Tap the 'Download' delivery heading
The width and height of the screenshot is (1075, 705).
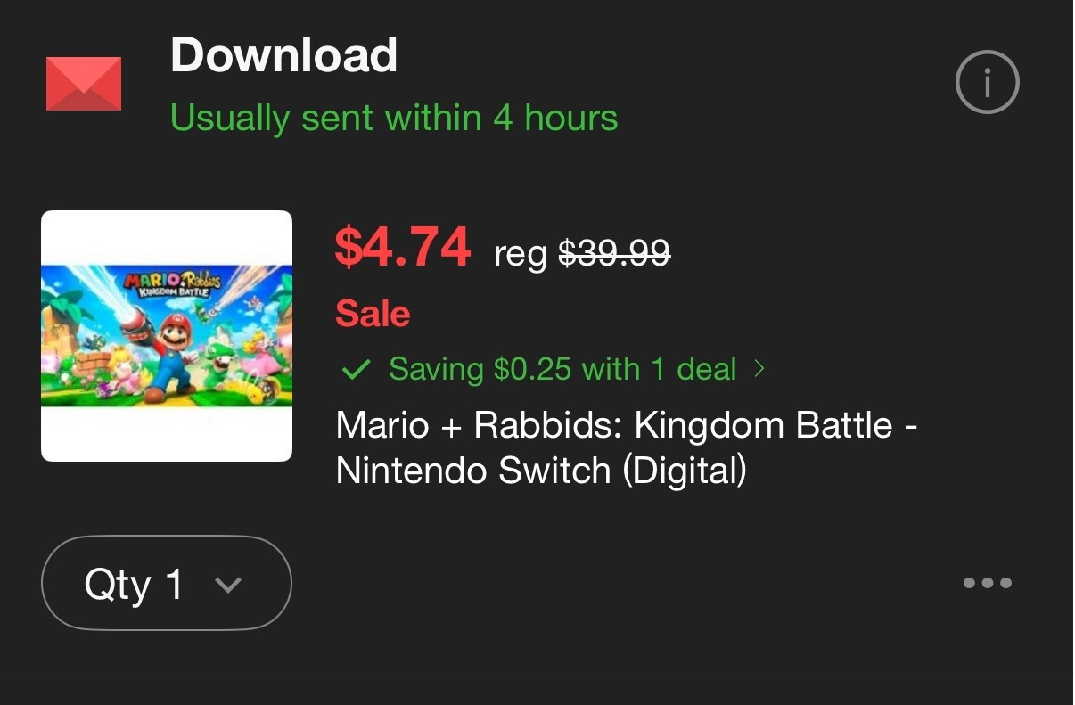pos(283,55)
